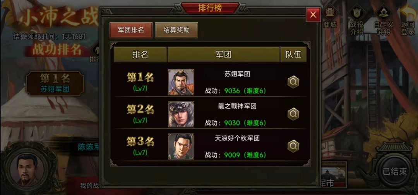This screenshot has width=418, height=195.
Task: Tap the 战功排名 title banner
Action: pyautogui.click(x=57, y=50)
